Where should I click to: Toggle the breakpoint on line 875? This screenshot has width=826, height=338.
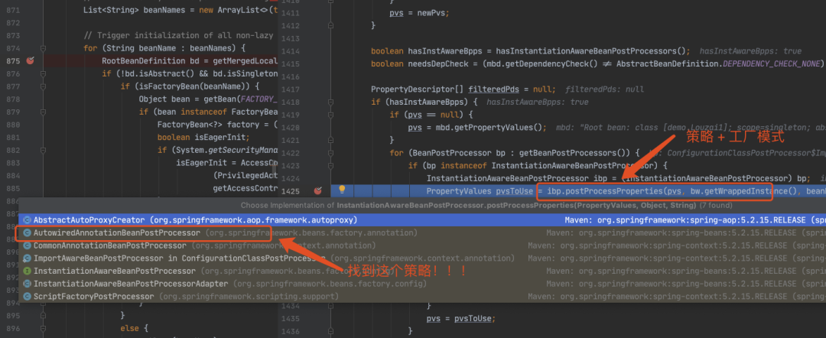[x=31, y=60]
